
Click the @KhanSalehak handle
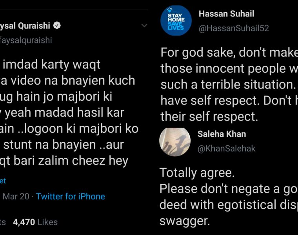coord(226,148)
